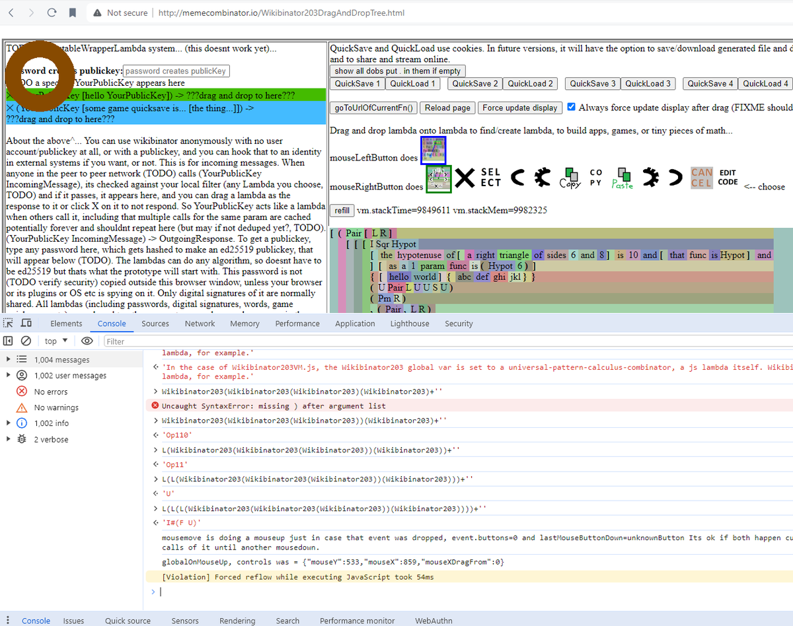Viewport: 793px width, 626px height.
Task: Click the Hypot token in Sqr Hypot row
Action: pyautogui.click(x=404, y=244)
